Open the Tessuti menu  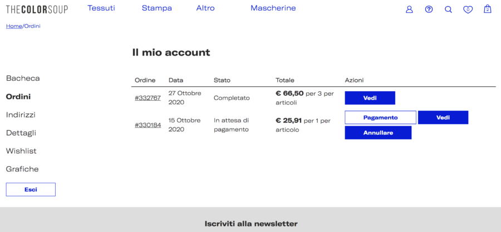[101, 8]
